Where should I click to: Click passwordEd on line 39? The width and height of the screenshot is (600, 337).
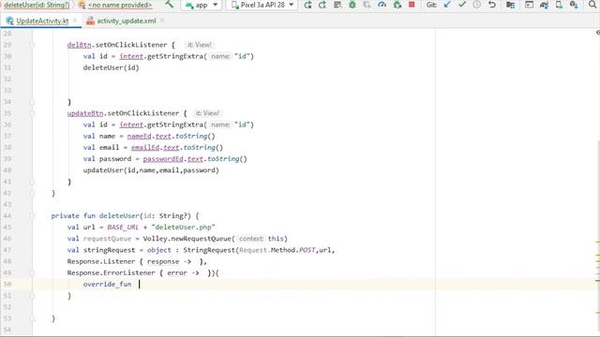163,159
